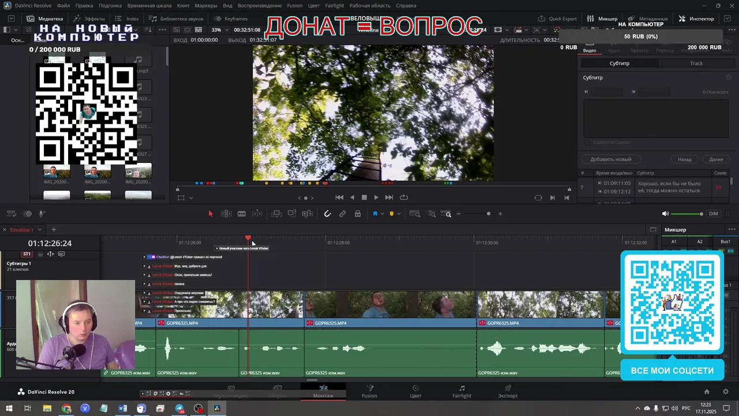Click the ST1 subtitle track badge
Screen dimensions: 739x416
[x=27, y=254]
